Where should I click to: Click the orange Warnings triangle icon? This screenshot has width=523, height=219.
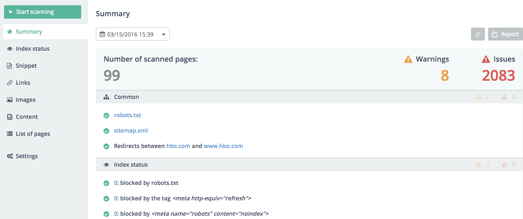pyautogui.click(x=408, y=60)
